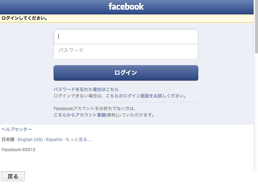
Task: Open the パスワードを忘れた場合はこちら link
Action: (x=86, y=89)
